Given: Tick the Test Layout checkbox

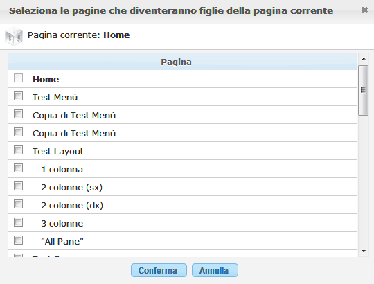Looking at the screenshot, I should tap(19, 150).
